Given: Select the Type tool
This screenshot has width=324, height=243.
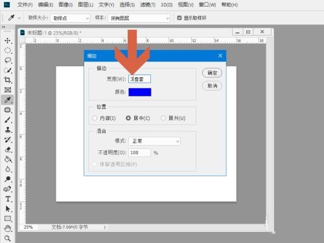Looking at the screenshot, I should (x=8, y=199).
